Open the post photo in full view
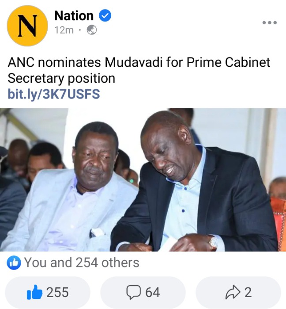The height and width of the screenshot is (309, 286). pos(143,180)
